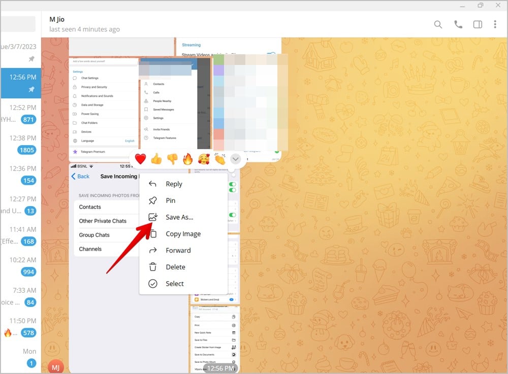Image resolution: width=508 pixels, height=374 pixels.
Task: Click the search icon in chat header
Action: pos(438,24)
